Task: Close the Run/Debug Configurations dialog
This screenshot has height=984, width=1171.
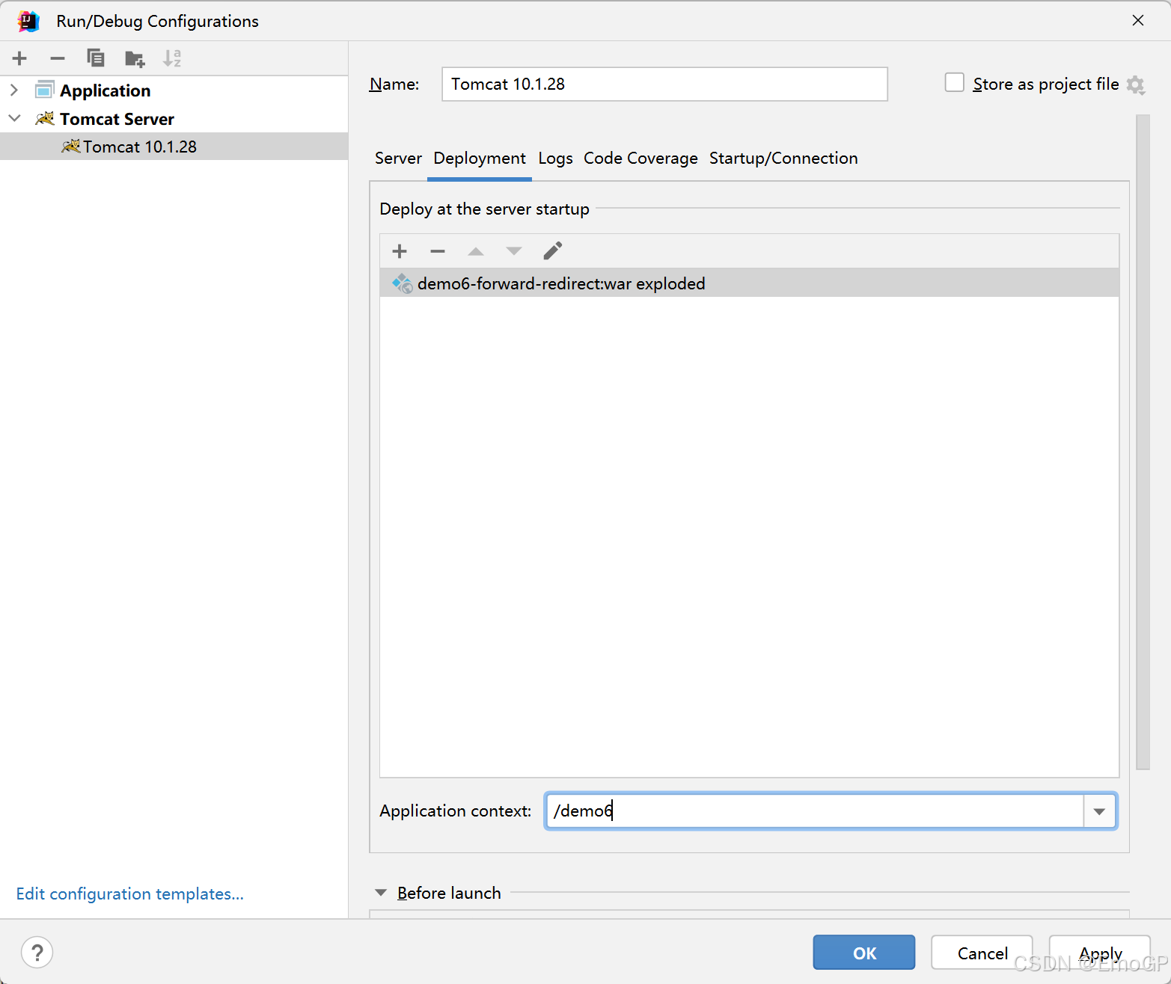Action: [x=1138, y=20]
